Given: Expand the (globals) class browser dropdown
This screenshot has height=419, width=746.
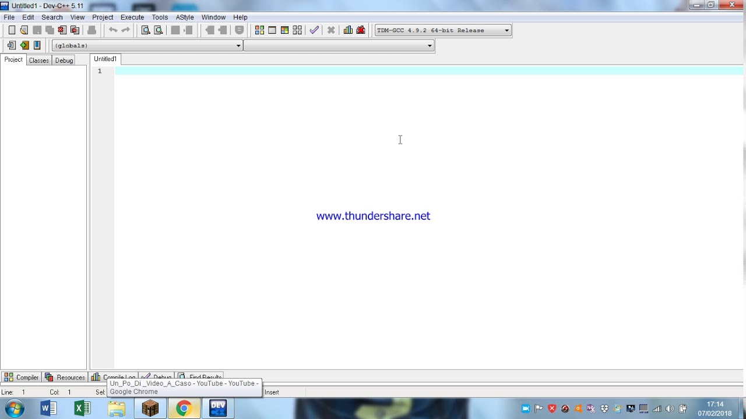Looking at the screenshot, I should [147, 45].
